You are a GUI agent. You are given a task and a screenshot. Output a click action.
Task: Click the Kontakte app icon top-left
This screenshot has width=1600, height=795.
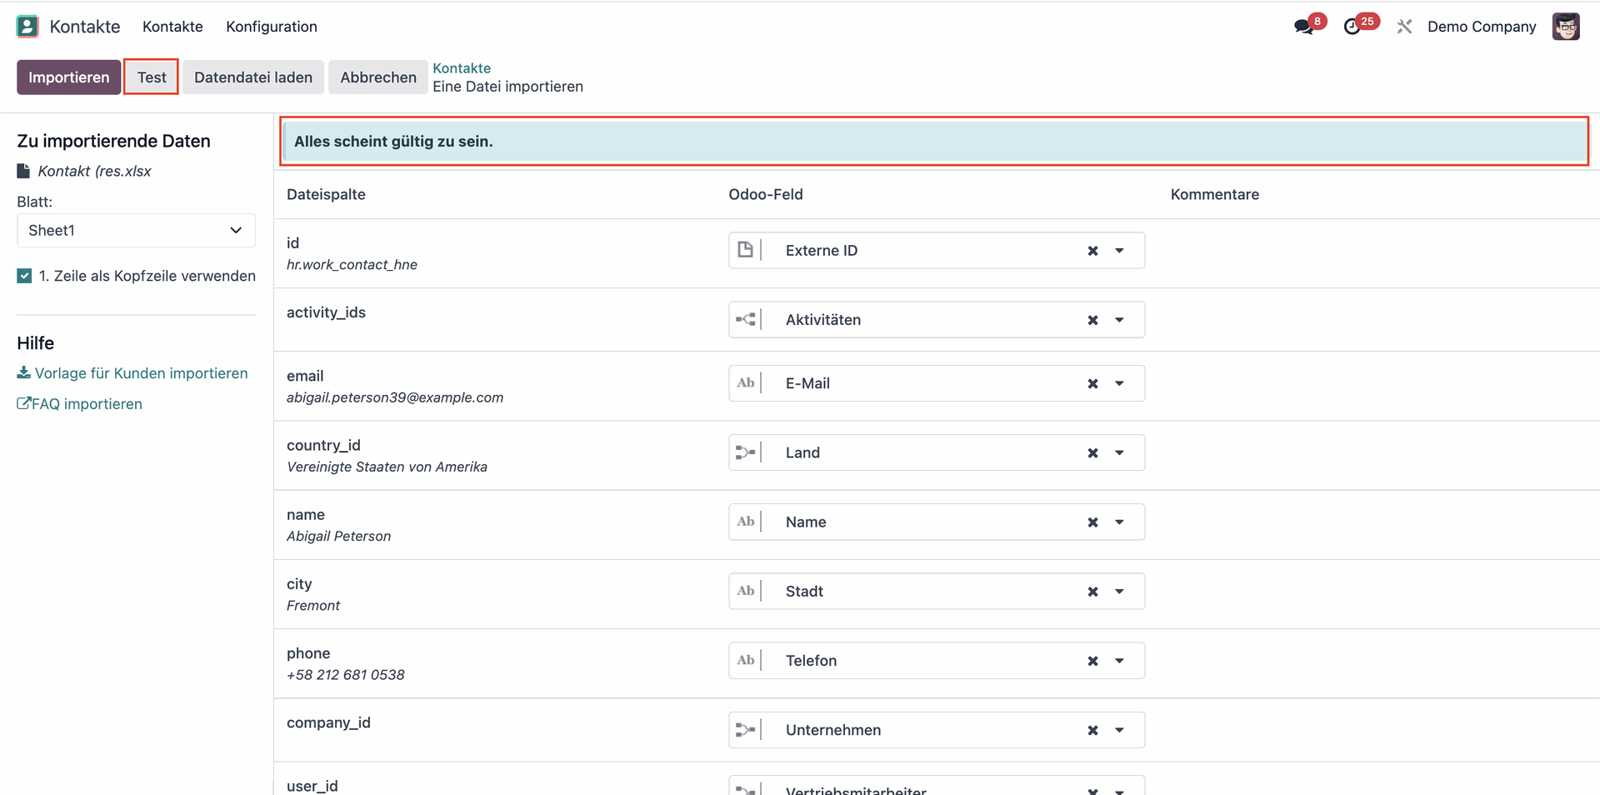27,26
